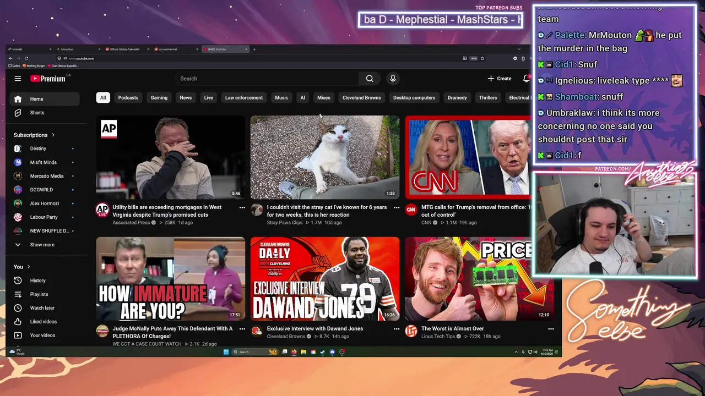Expand the You section chevron
705x396 pixels.
coord(29,267)
